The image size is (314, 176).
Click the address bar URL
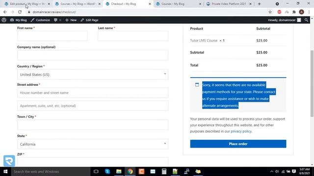54,12
